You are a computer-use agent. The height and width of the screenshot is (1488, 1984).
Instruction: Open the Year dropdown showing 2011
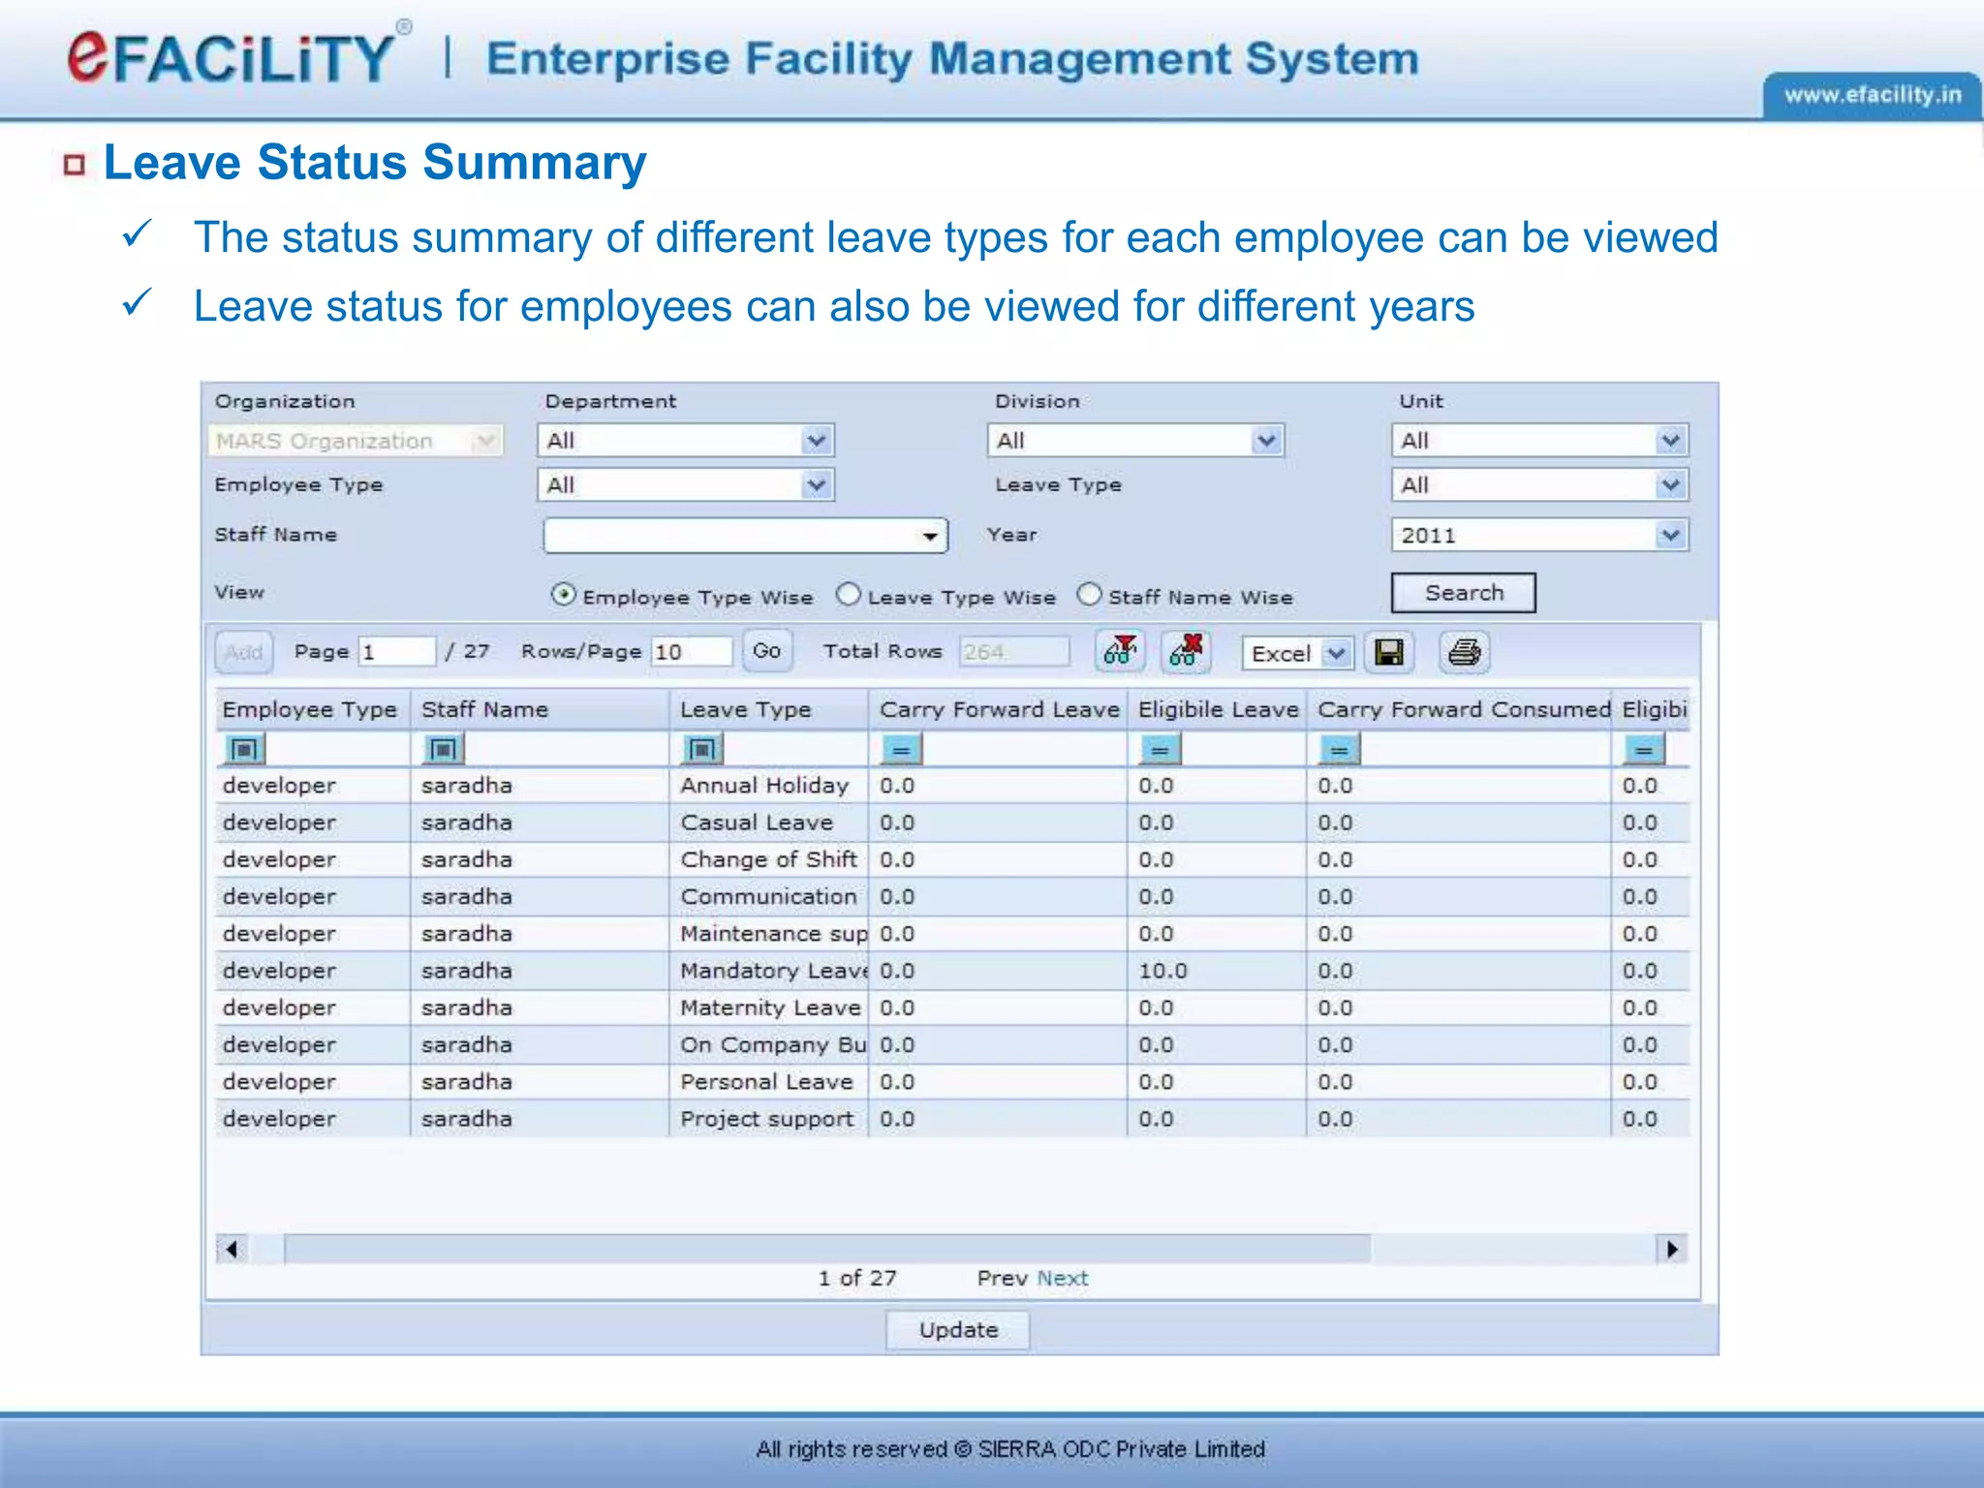coord(1539,535)
